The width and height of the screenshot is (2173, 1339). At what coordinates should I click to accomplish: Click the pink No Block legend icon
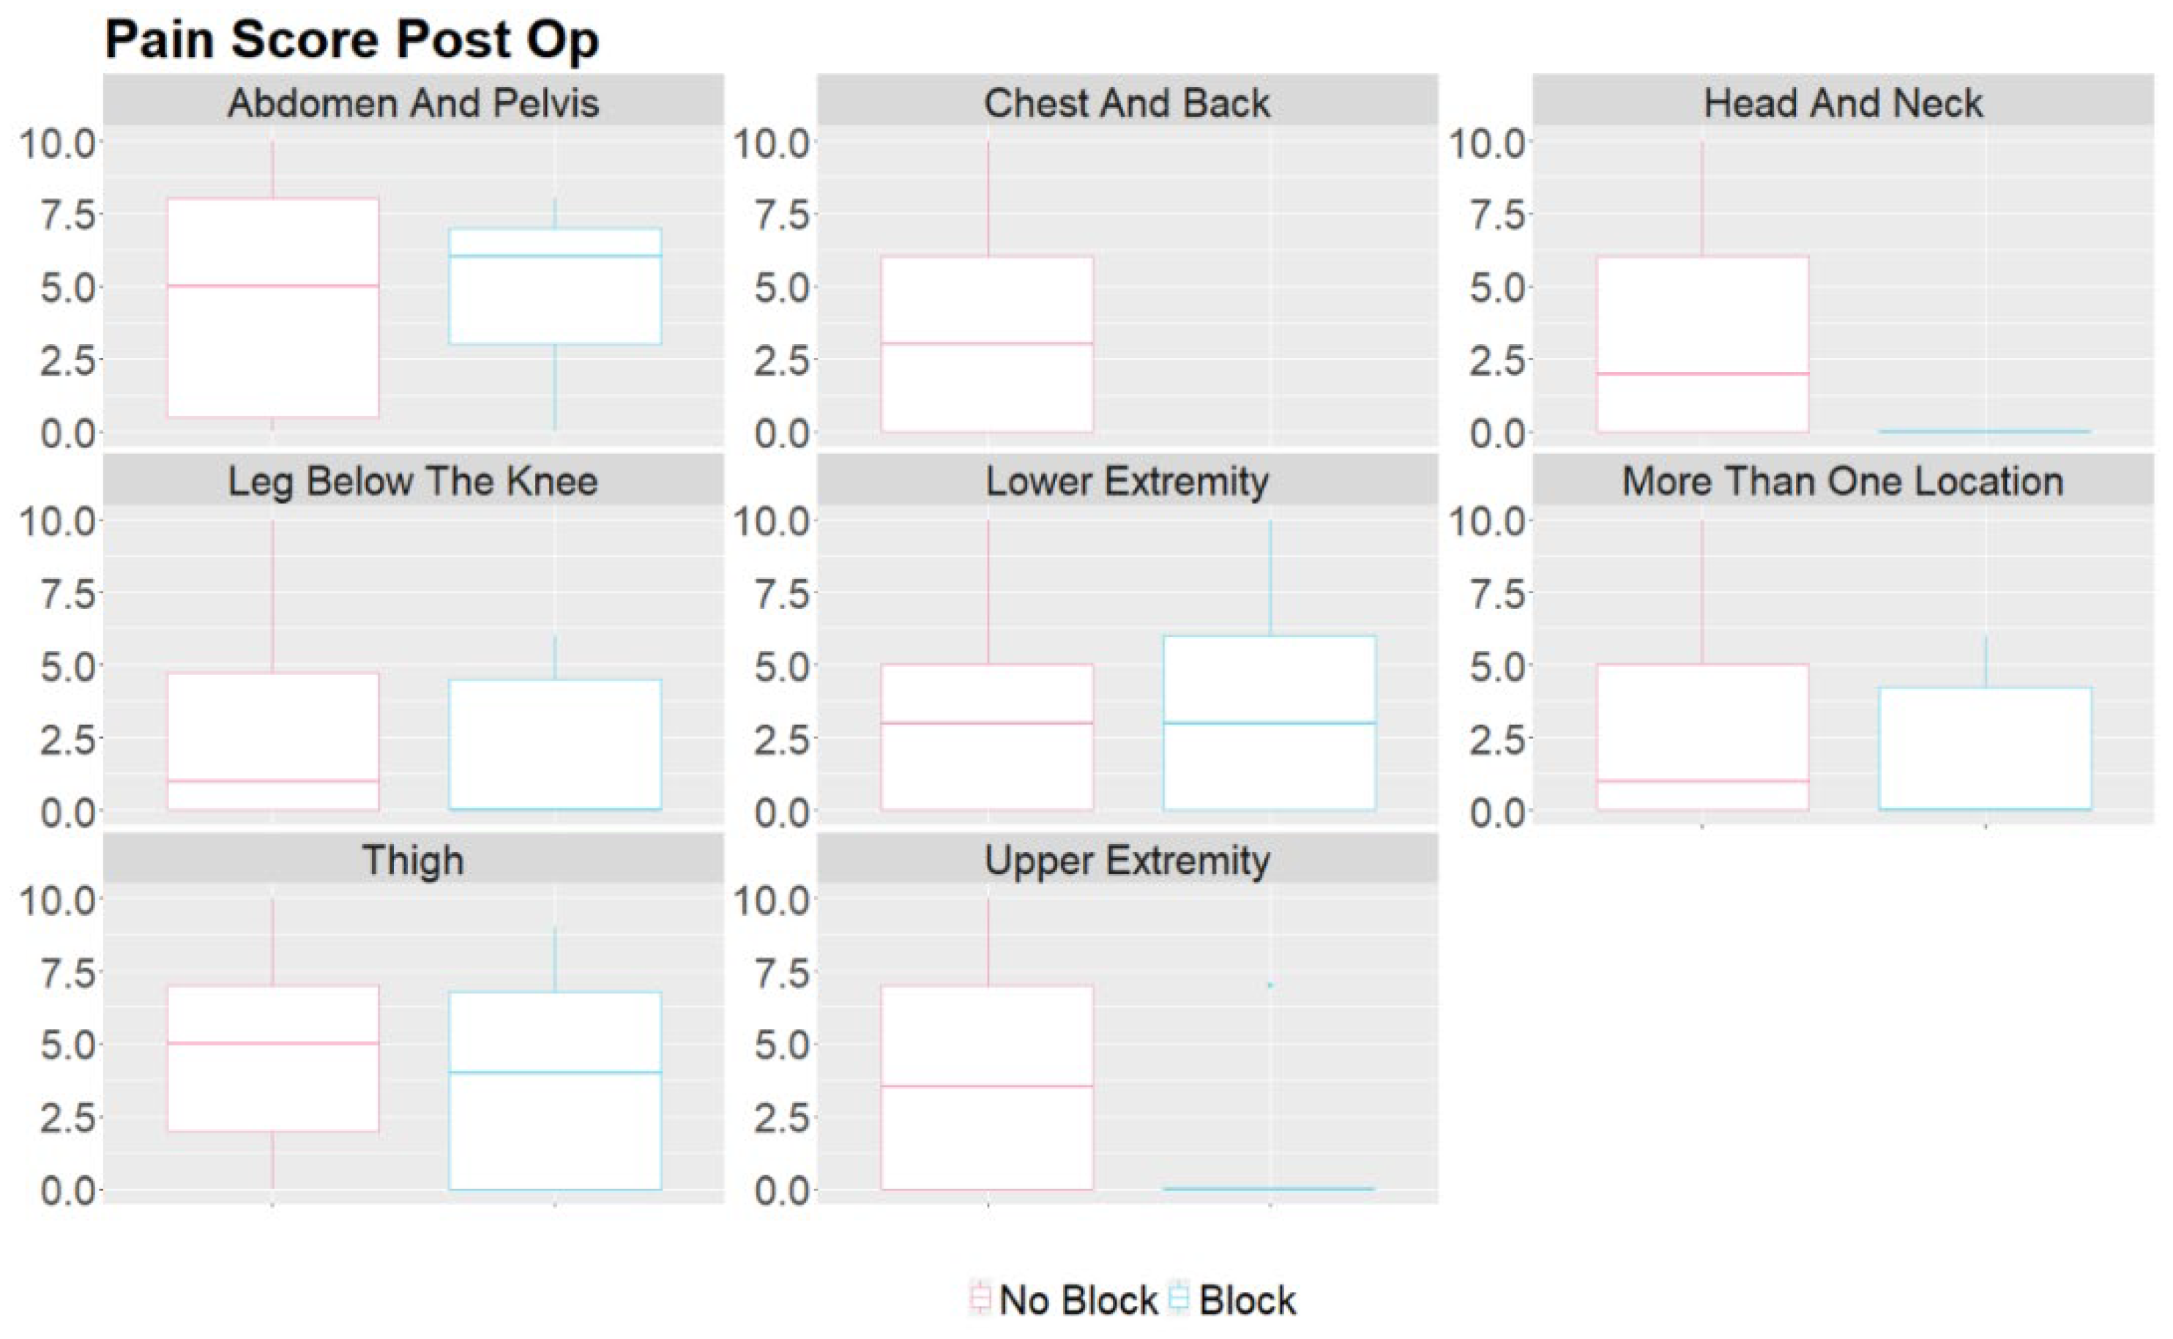point(980,1299)
